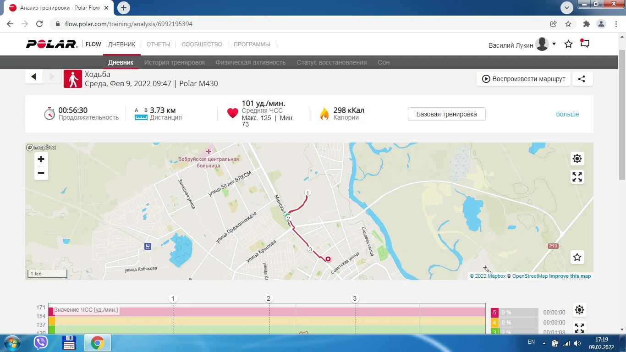Select the История тренировок tab

tap(175, 62)
